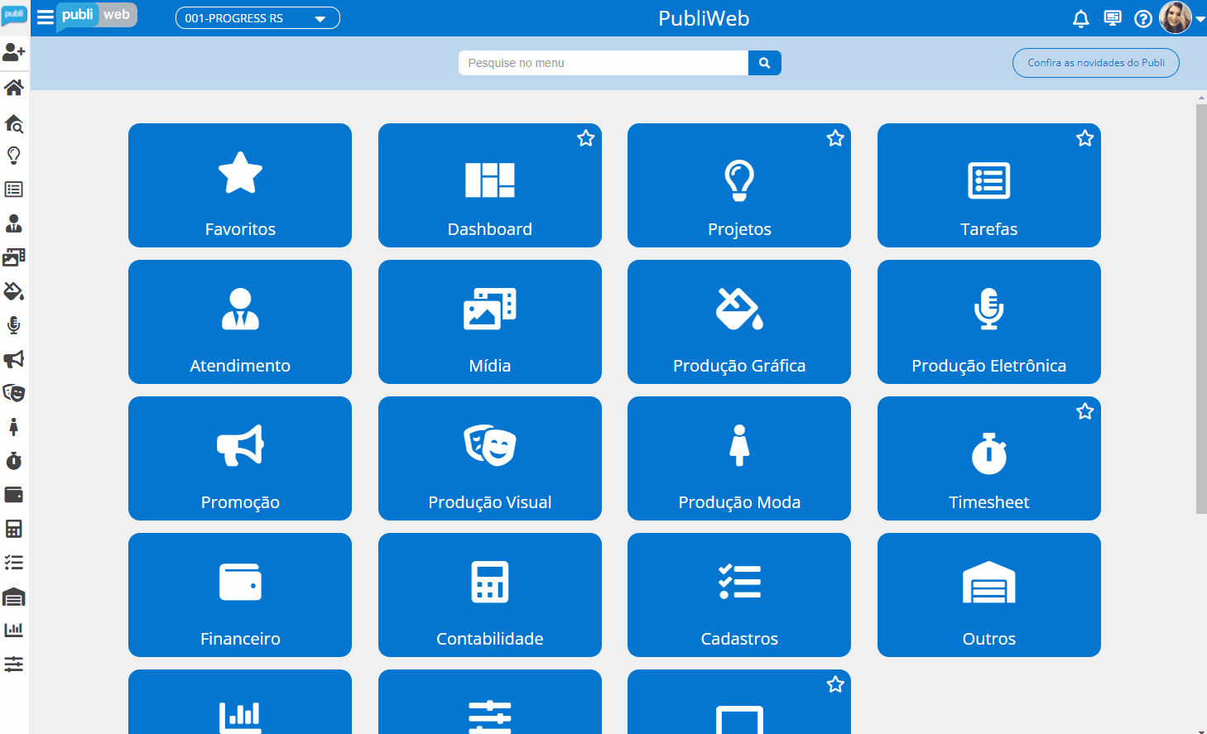
Task: Open Atendimento from sidebar person icon
Action: tap(14, 223)
